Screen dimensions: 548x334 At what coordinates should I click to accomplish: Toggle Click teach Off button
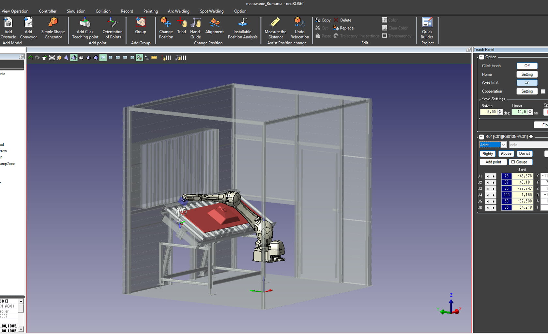click(527, 66)
